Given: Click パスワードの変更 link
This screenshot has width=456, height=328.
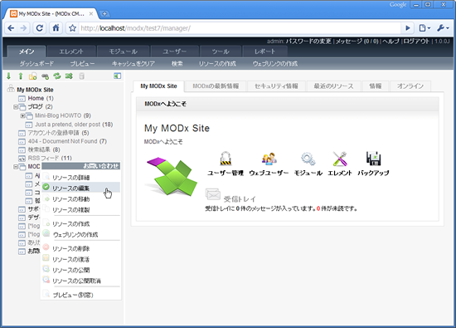Looking at the screenshot, I should pyautogui.click(x=308, y=42).
